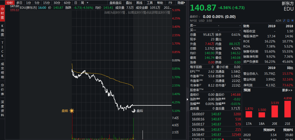Open the note edit pencil icon
The image size is (295, 140).
(x=284, y=20)
